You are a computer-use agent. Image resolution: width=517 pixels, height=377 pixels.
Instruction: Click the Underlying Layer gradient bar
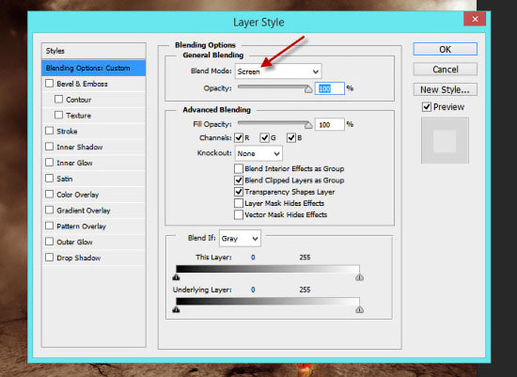pyautogui.click(x=268, y=301)
